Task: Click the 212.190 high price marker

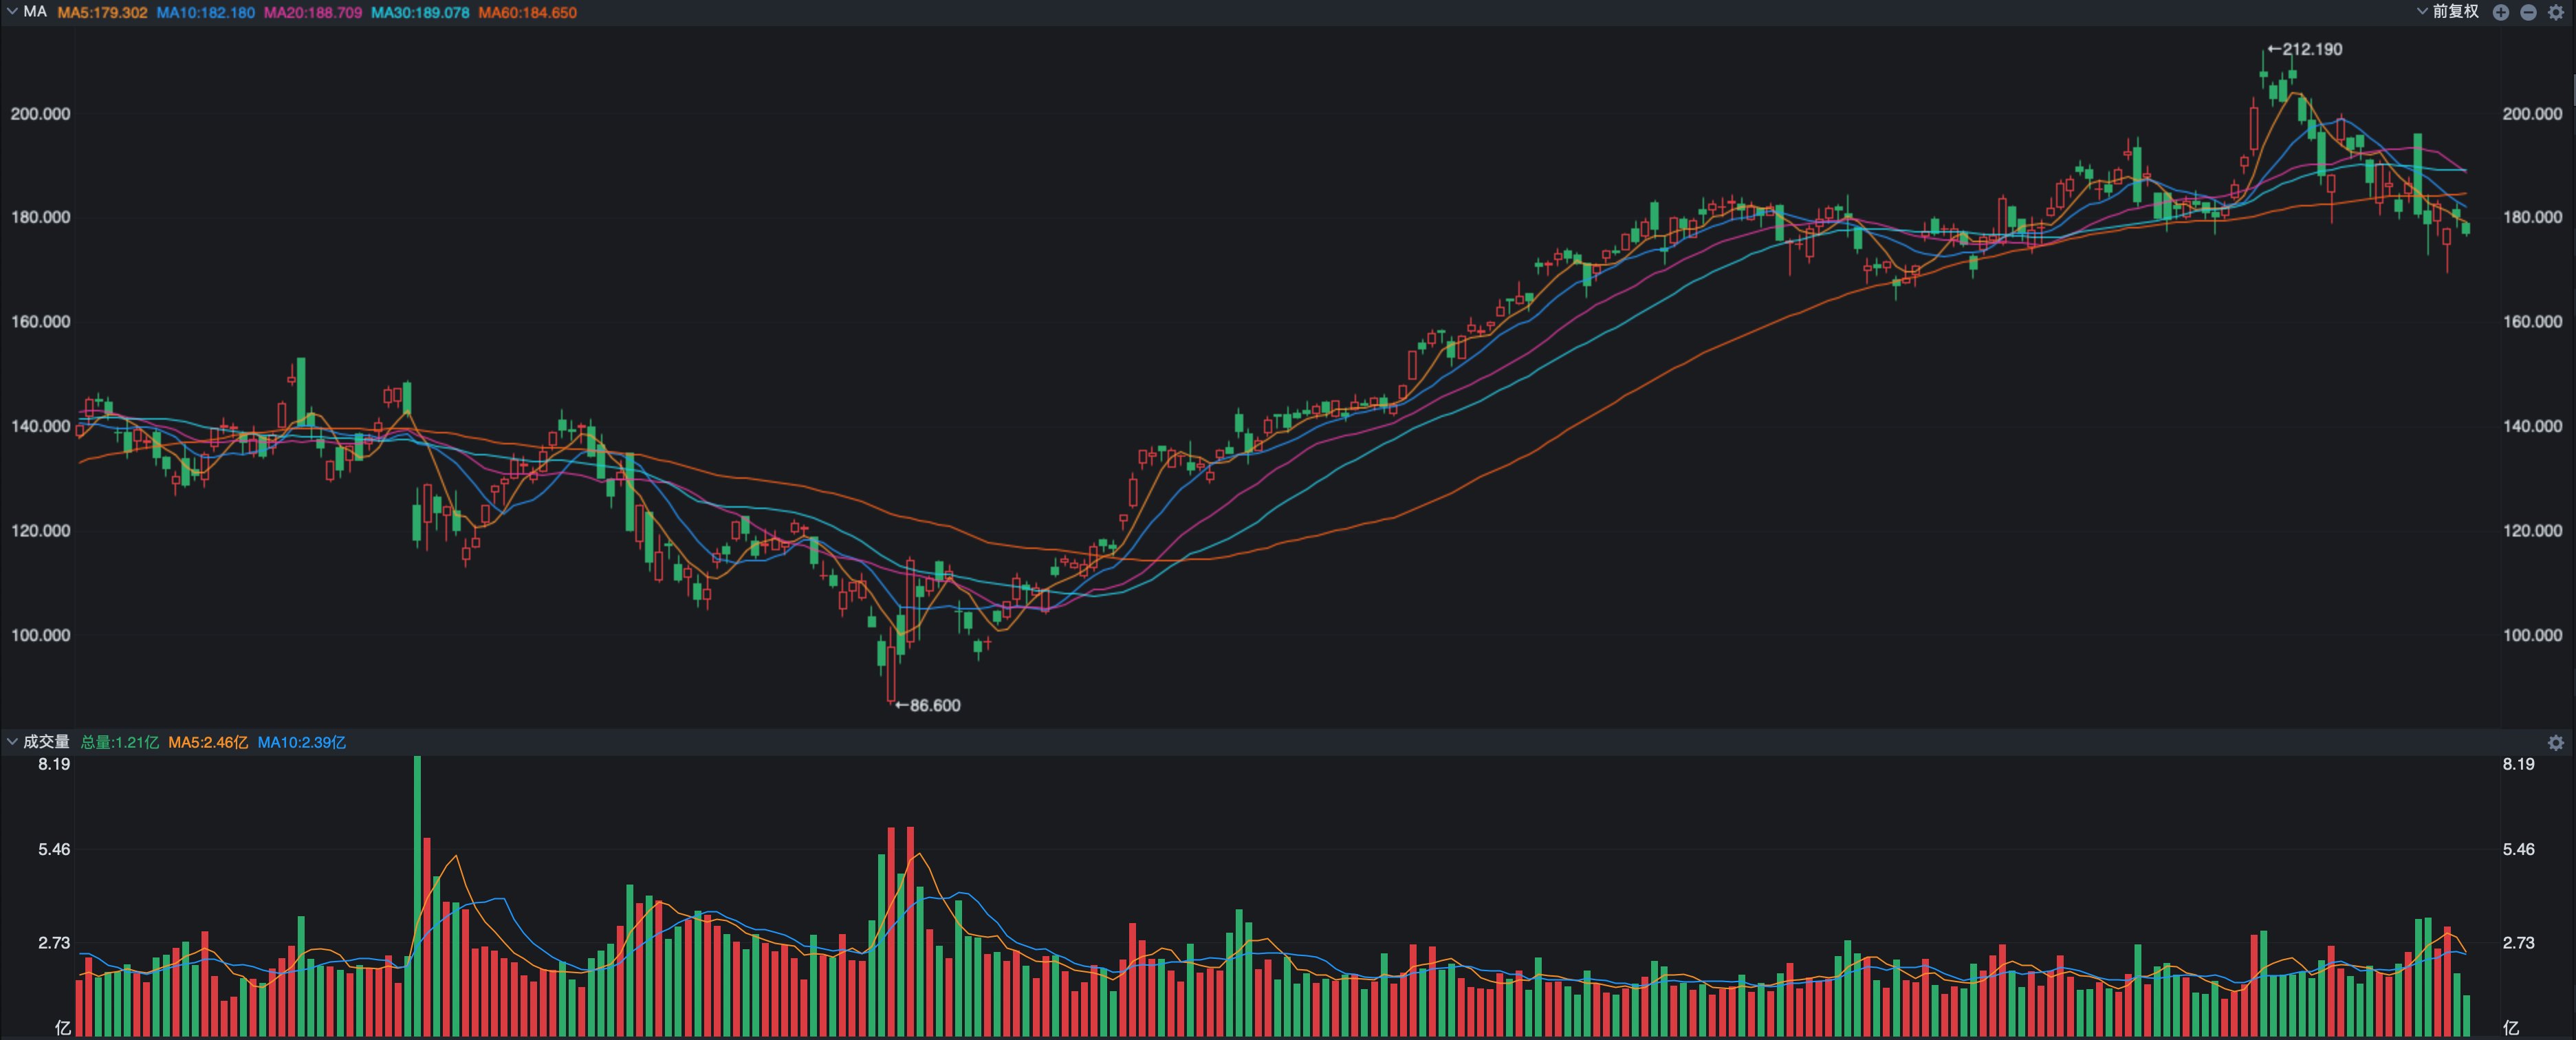Action: click(x=2304, y=49)
